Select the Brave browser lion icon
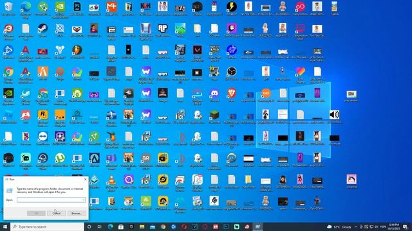Image resolution: width=412 pixels, height=231 pixels. click(x=232, y=93)
